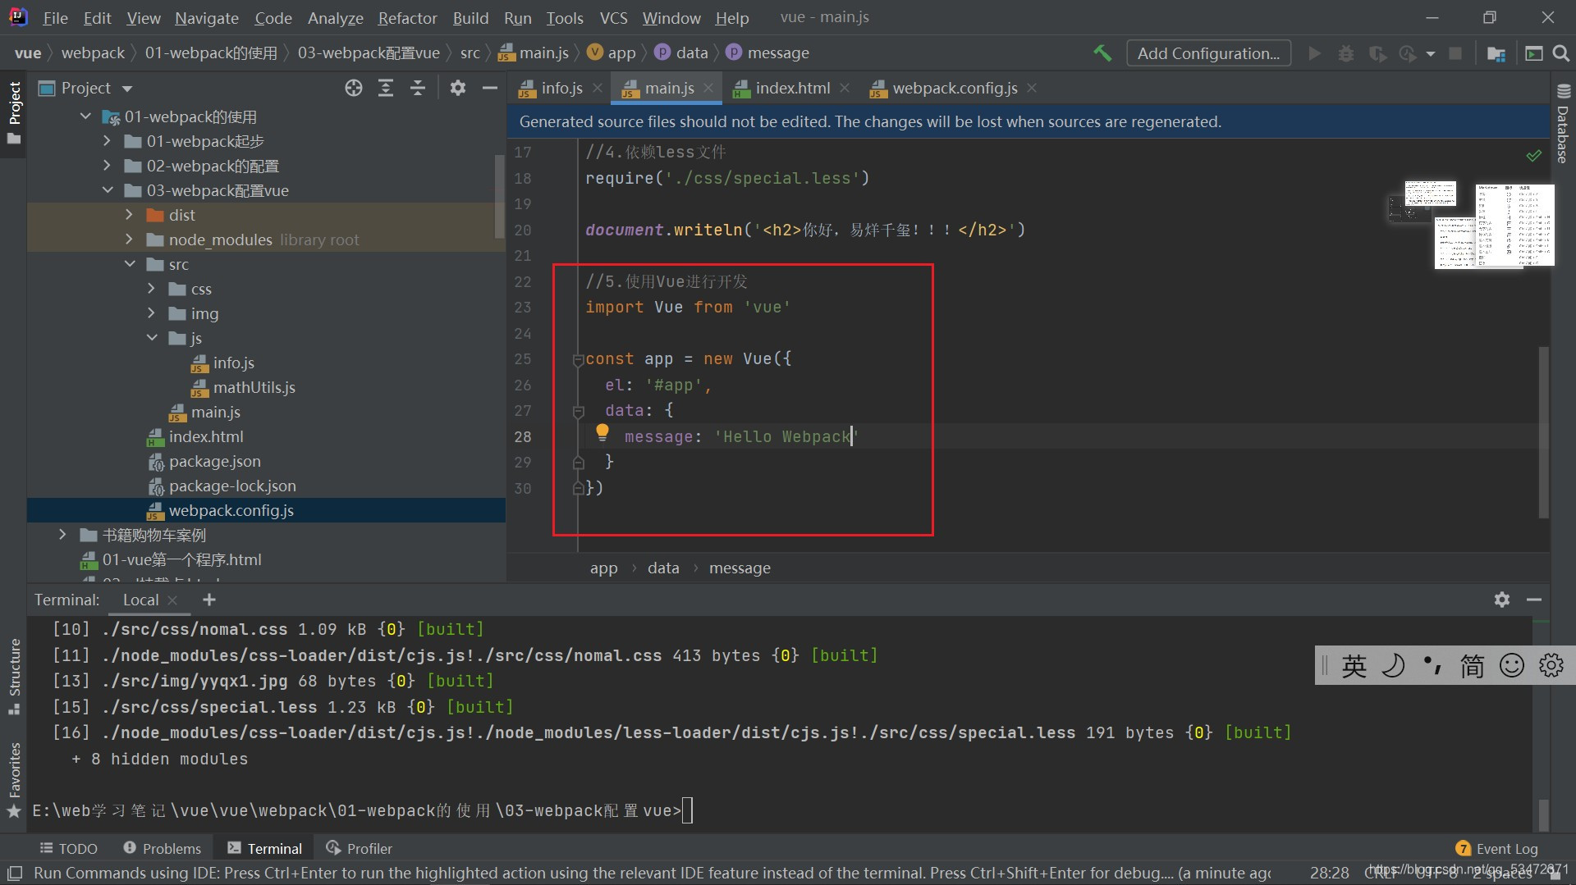The height and width of the screenshot is (885, 1576).
Task: Open Profiler tool window tab
Action: coord(359,848)
